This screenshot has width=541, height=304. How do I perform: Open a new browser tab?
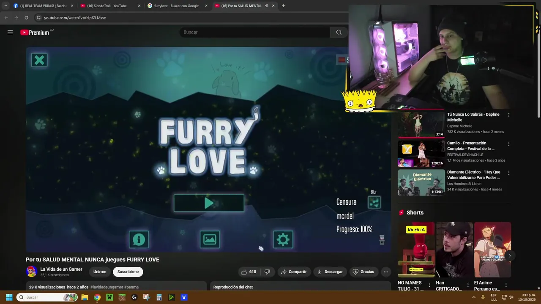pos(283,6)
